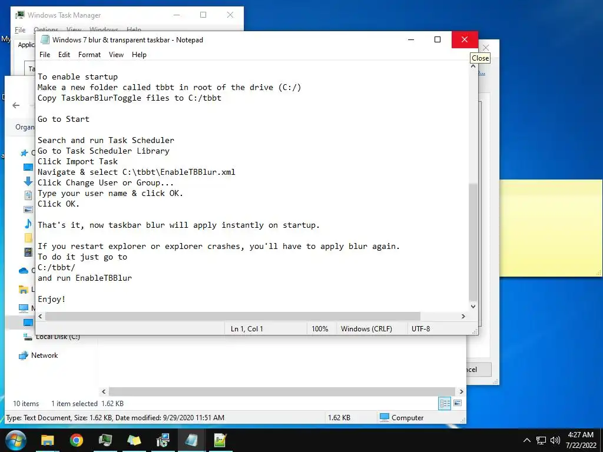This screenshot has width=603, height=452.
Task: Open Videos via the sidebar filmstrip icon
Action: tap(28, 252)
